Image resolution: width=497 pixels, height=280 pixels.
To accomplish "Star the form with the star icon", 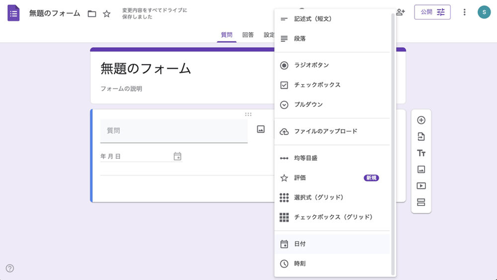I will pyautogui.click(x=107, y=13).
